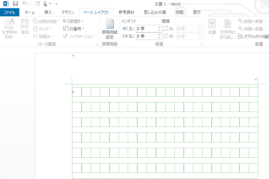
Task: Click the left indent 左 input field
Action: (x=147, y=29)
